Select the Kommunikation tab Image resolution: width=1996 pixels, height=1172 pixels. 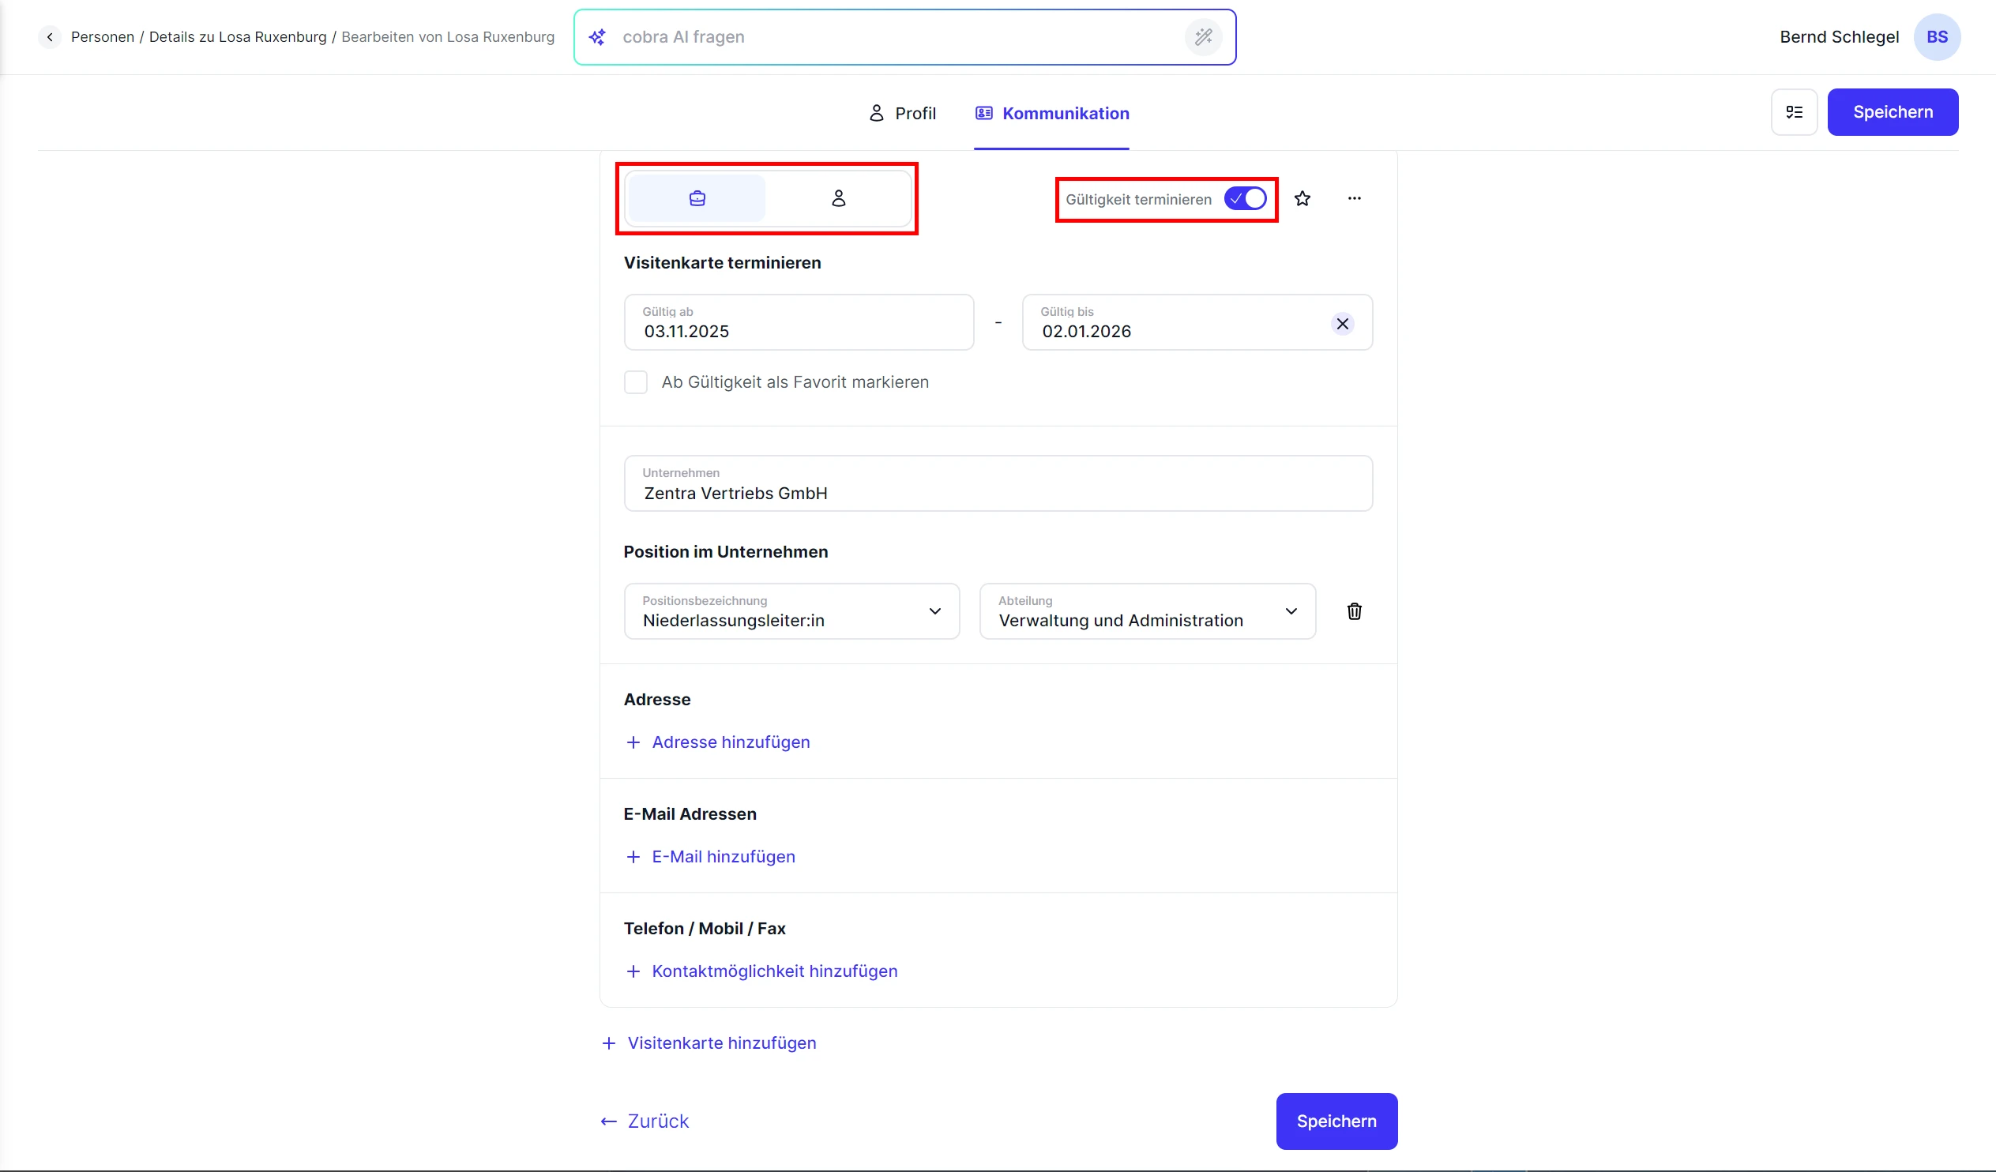tap(1051, 113)
